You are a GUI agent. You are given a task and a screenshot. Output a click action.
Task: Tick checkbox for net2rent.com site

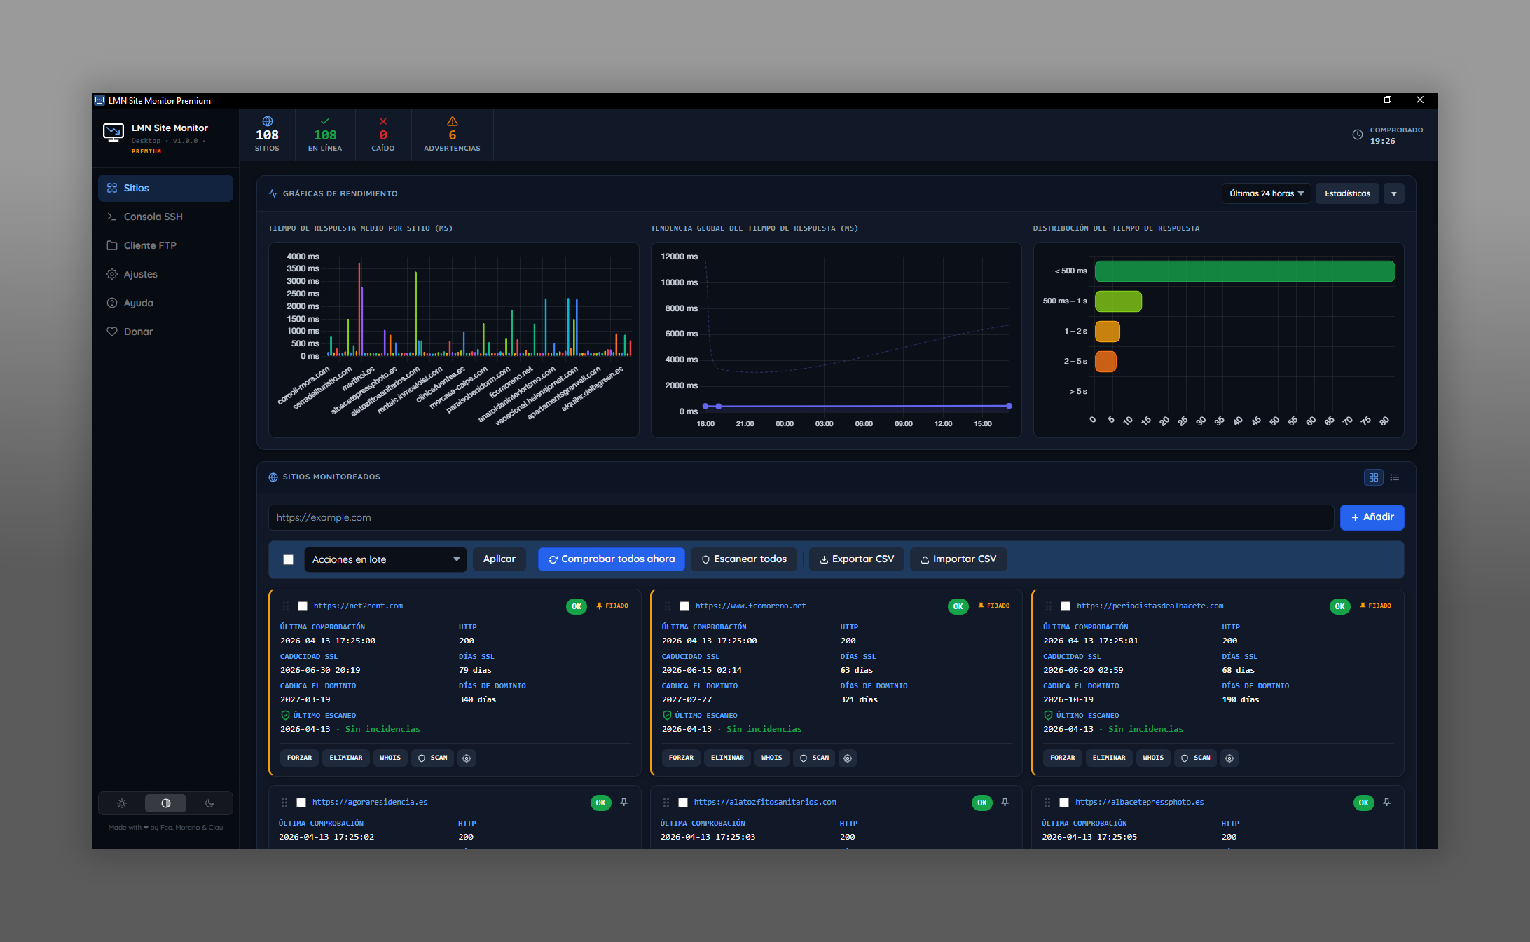(303, 606)
